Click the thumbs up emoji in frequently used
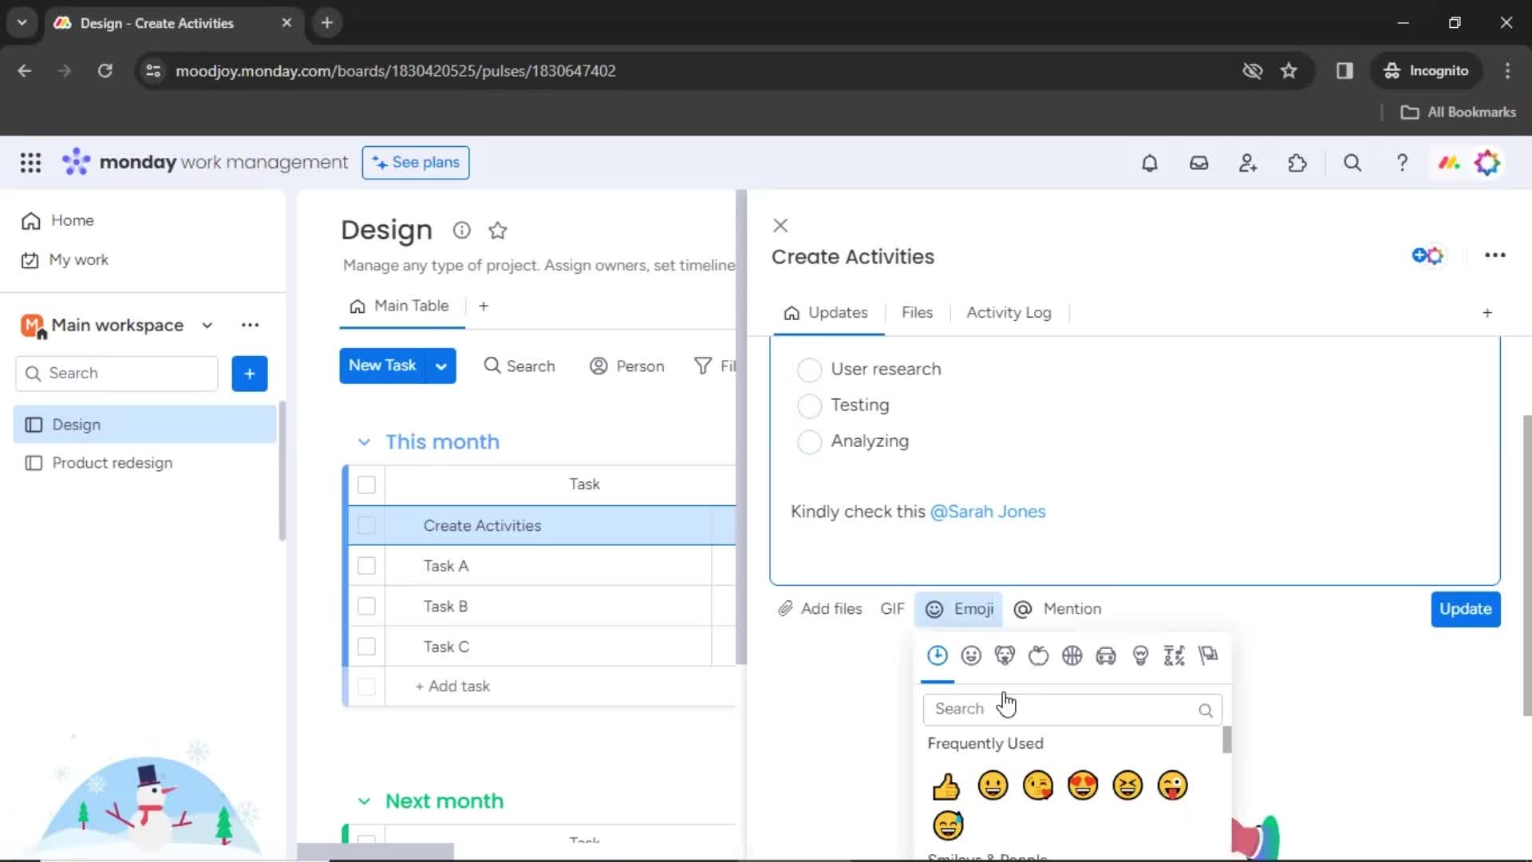The image size is (1532, 862). coord(946,785)
